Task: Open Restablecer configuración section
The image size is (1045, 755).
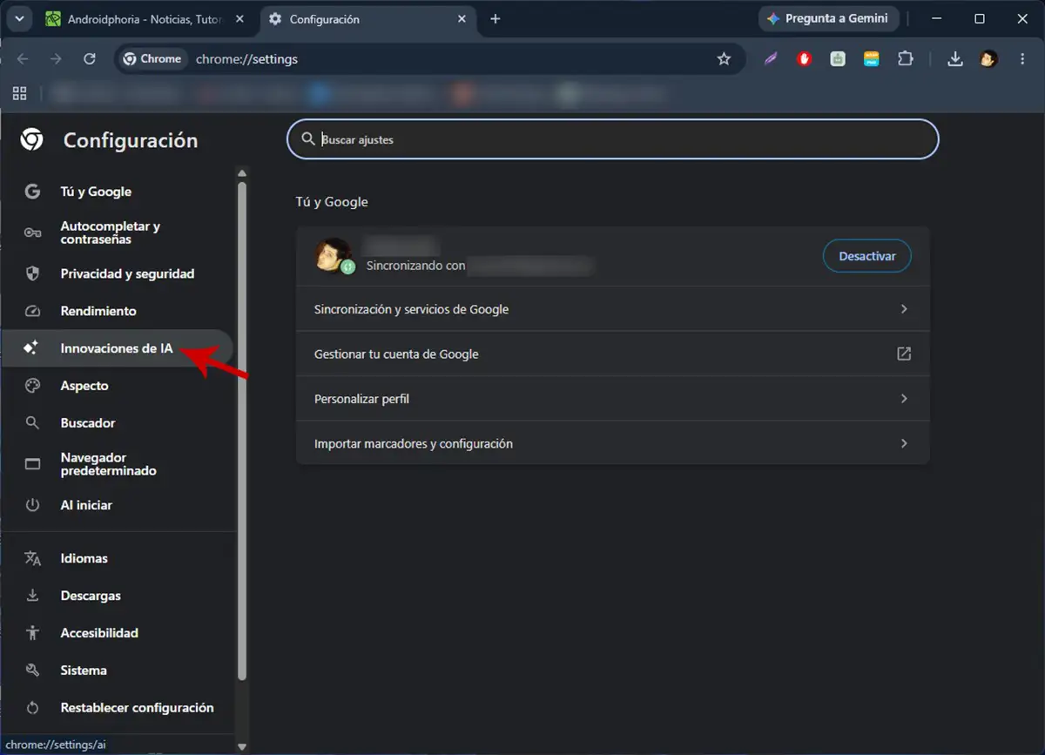Action: pyautogui.click(x=118, y=708)
